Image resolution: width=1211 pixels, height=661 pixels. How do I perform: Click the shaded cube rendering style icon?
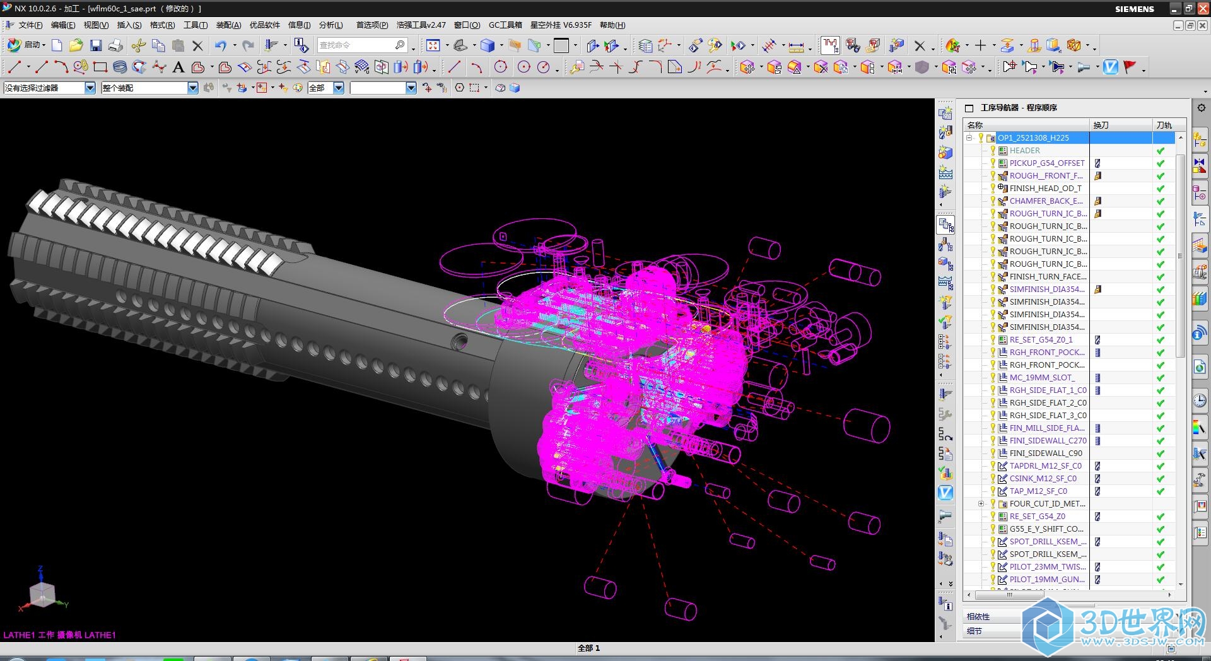487,45
